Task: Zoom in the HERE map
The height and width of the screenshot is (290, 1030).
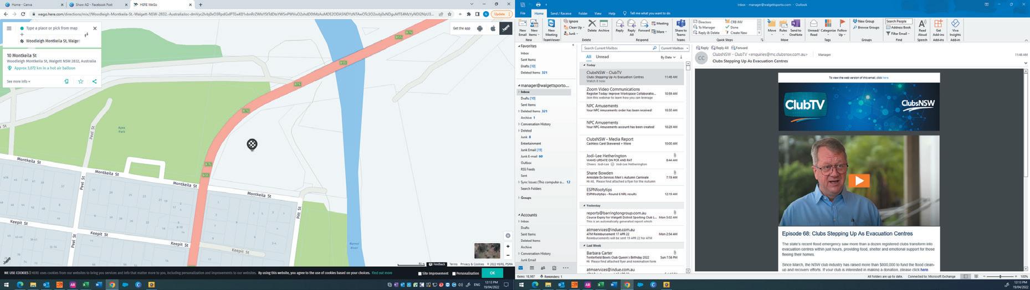Action: [508, 246]
